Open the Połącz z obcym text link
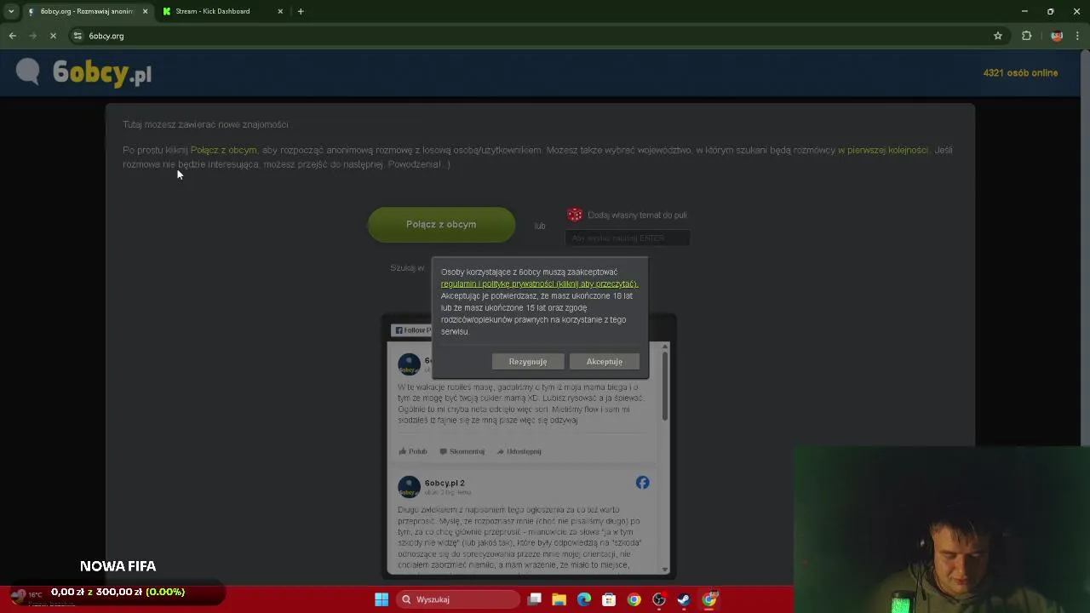This screenshot has width=1090, height=613. coord(223,150)
